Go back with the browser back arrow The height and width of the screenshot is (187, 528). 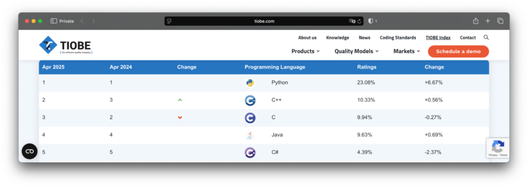pyautogui.click(x=82, y=21)
